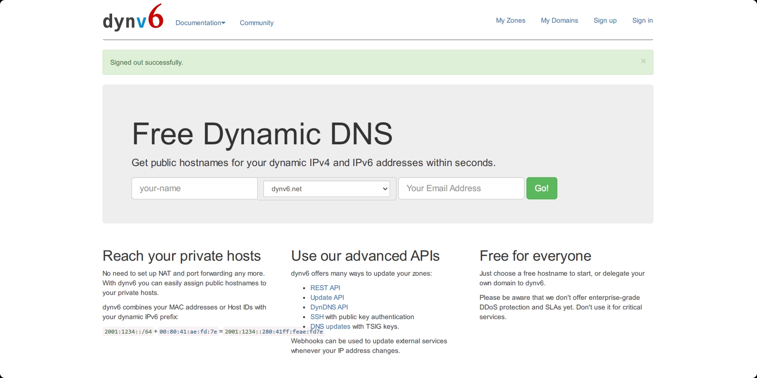Click 'Free for everyone' heading

tap(536, 256)
